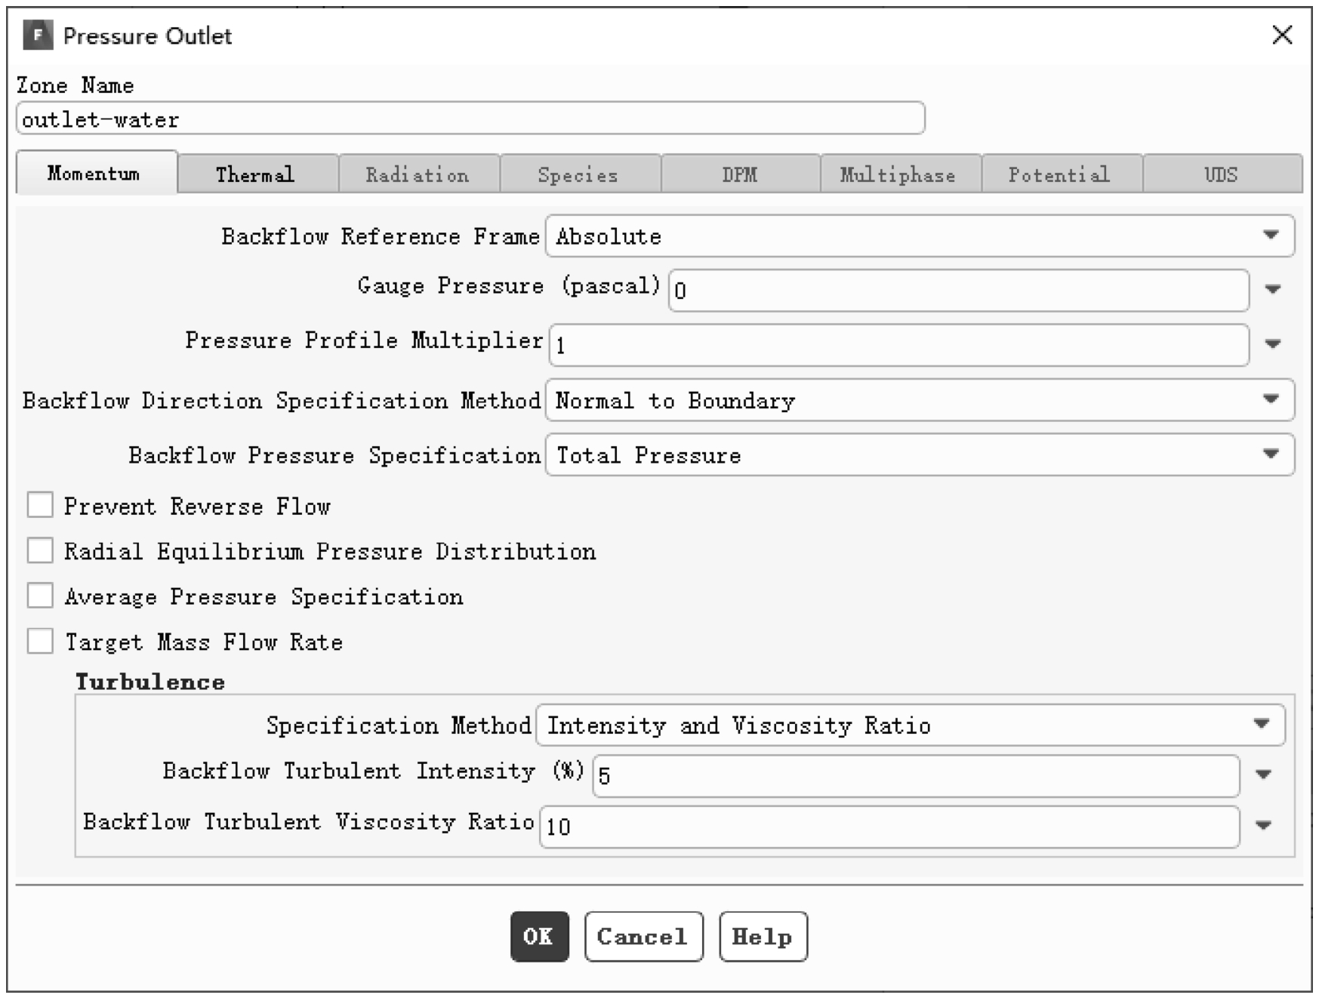Confirm settings with OK button
The height and width of the screenshot is (1001, 1319).
coord(539,937)
